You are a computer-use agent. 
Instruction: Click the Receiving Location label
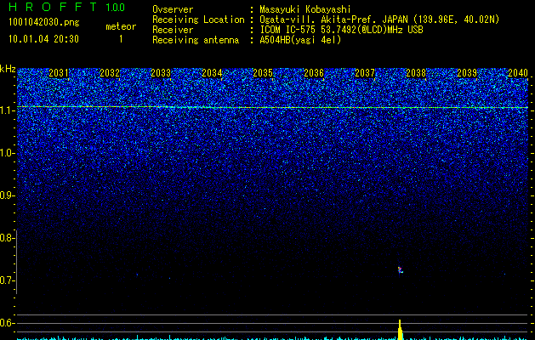pyautogui.click(x=198, y=20)
